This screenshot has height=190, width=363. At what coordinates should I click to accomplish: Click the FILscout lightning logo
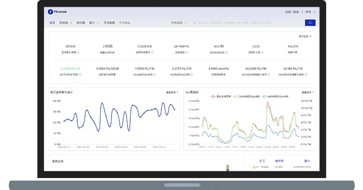coord(50,12)
